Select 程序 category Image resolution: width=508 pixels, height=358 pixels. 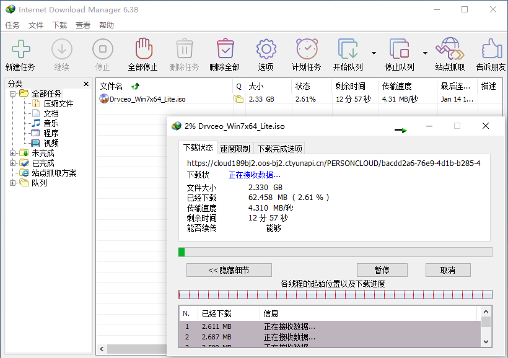click(51, 133)
